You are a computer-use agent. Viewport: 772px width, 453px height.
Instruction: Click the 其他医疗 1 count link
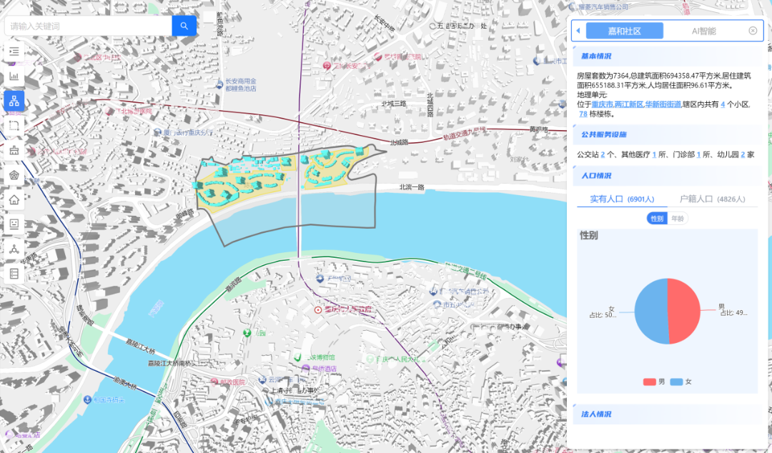pos(654,154)
